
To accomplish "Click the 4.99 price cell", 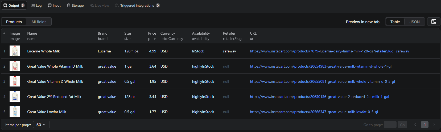I will point(153,51).
